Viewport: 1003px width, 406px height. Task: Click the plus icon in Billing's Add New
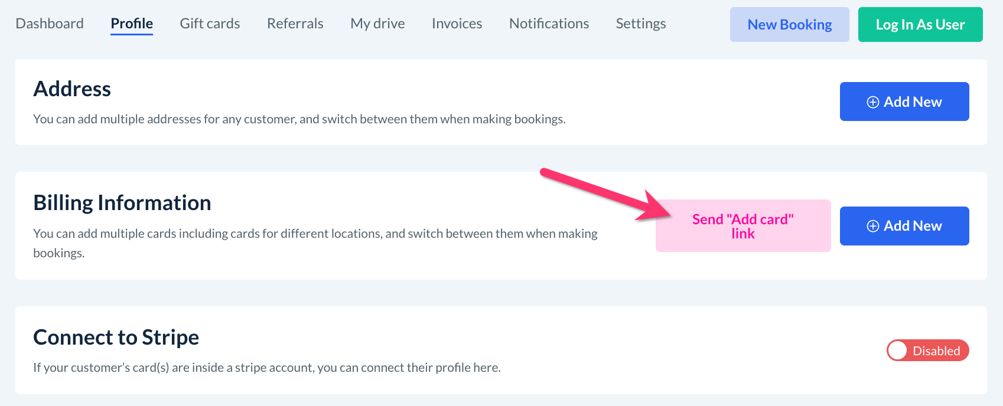click(x=872, y=226)
